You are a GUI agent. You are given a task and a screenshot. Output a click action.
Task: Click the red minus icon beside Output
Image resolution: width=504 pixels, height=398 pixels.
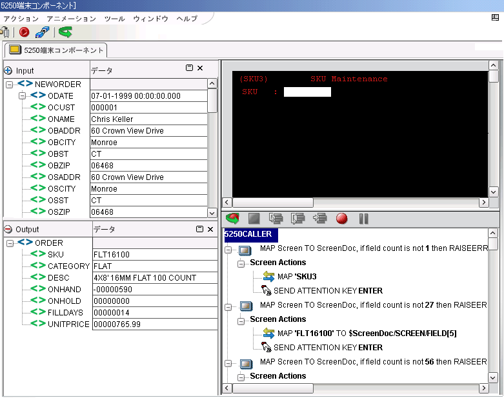(x=8, y=229)
